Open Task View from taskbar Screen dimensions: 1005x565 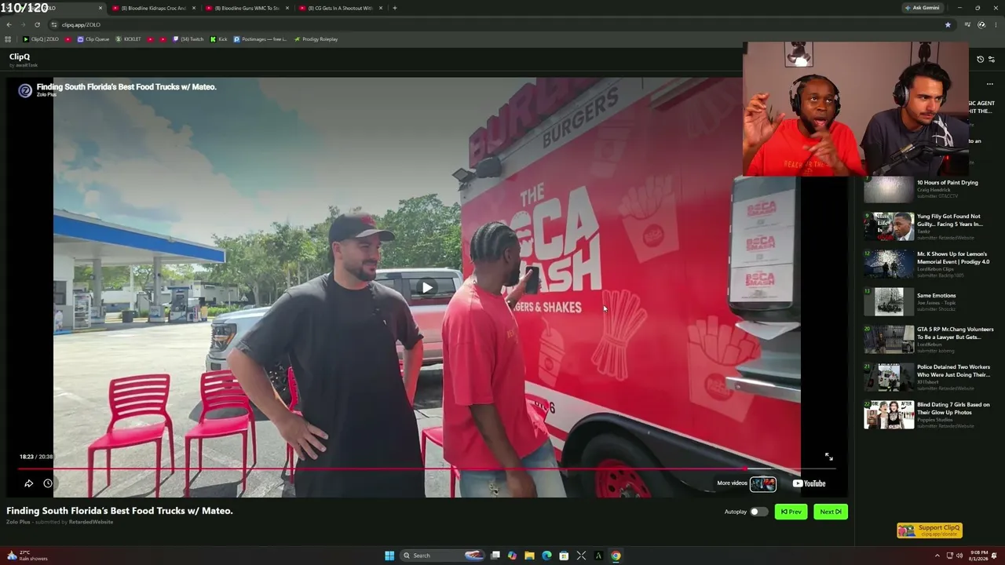(495, 556)
